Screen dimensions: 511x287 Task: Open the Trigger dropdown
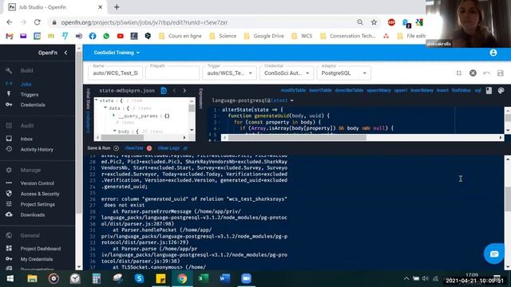229,73
